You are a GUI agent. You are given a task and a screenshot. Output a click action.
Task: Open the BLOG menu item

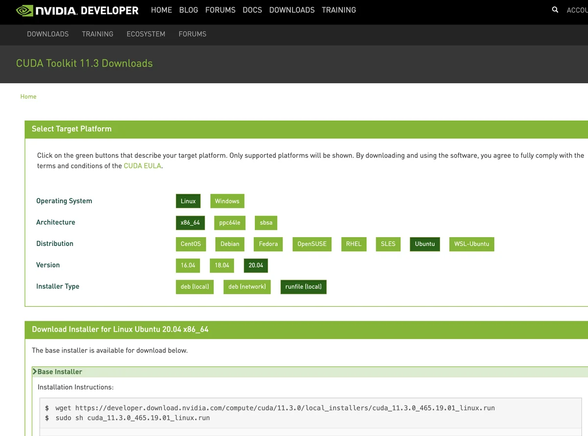click(189, 10)
